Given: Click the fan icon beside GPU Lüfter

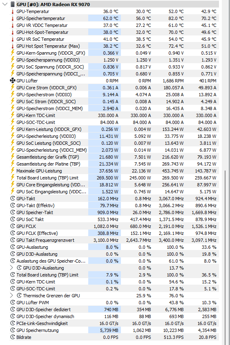Looking at the screenshot, I should [13, 81].
